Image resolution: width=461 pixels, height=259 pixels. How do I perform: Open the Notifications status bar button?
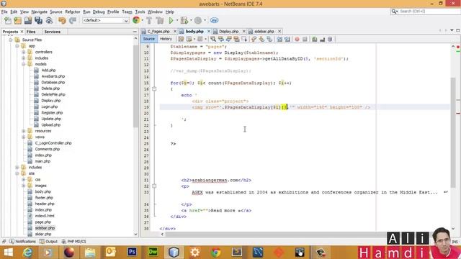pos(22,242)
